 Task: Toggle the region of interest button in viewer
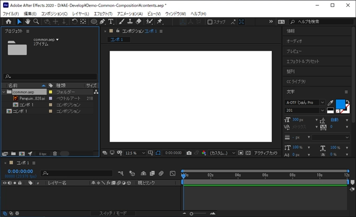[x=241, y=153]
